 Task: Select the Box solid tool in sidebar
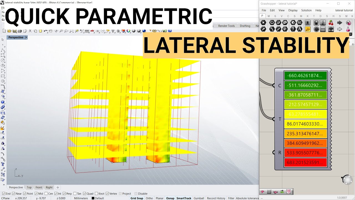pyautogui.click(x=3, y=102)
